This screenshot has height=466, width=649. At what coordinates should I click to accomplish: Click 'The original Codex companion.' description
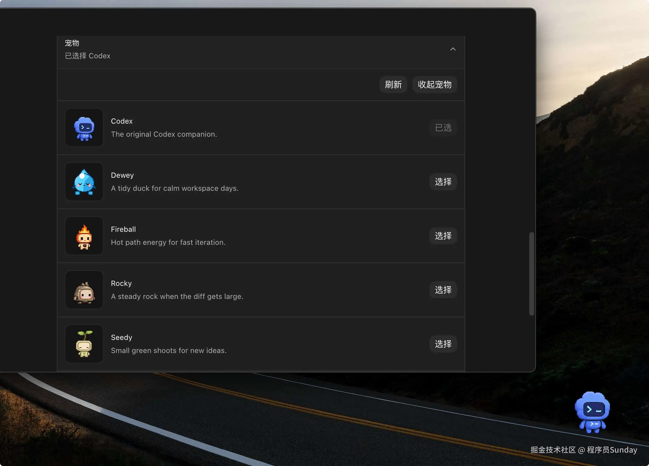tap(164, 134)
